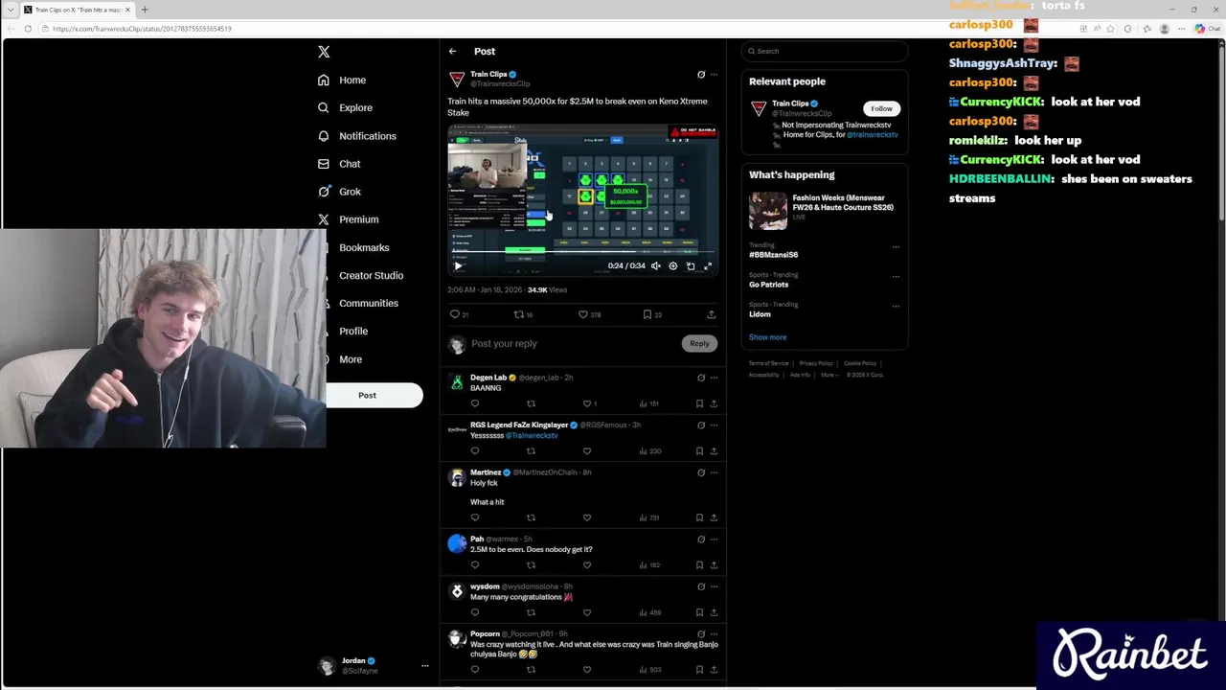Open more options on Pah reply
This screenshot has height=690, width=1226.
coord(714,539)
